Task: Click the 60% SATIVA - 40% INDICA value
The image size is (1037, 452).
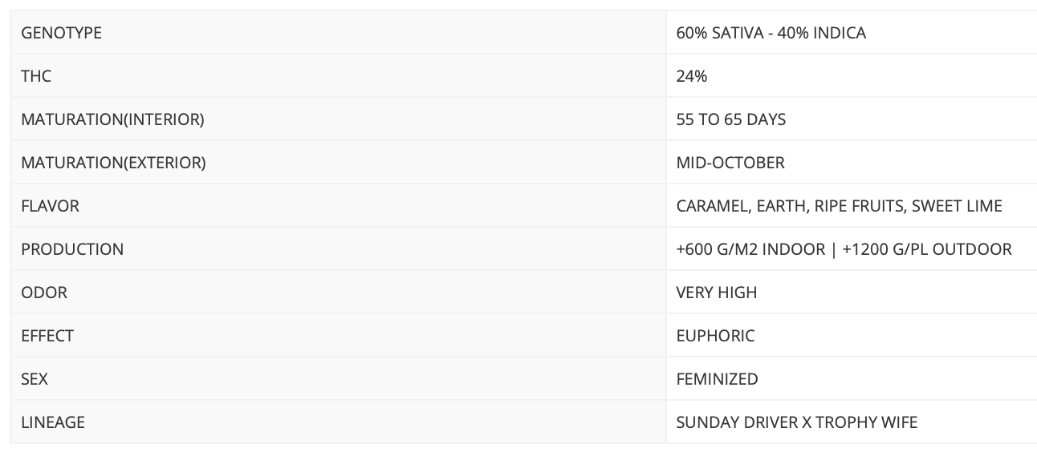Action: point(771,33)
